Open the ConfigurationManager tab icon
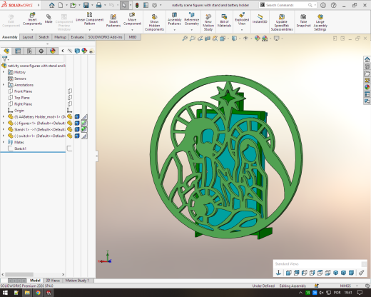 point(29,51)
